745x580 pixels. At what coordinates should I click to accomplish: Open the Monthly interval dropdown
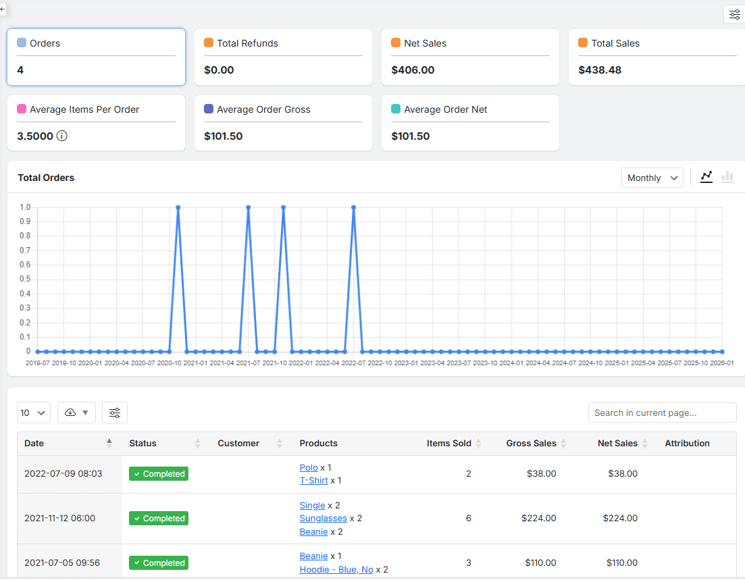(x=652, y=178)
